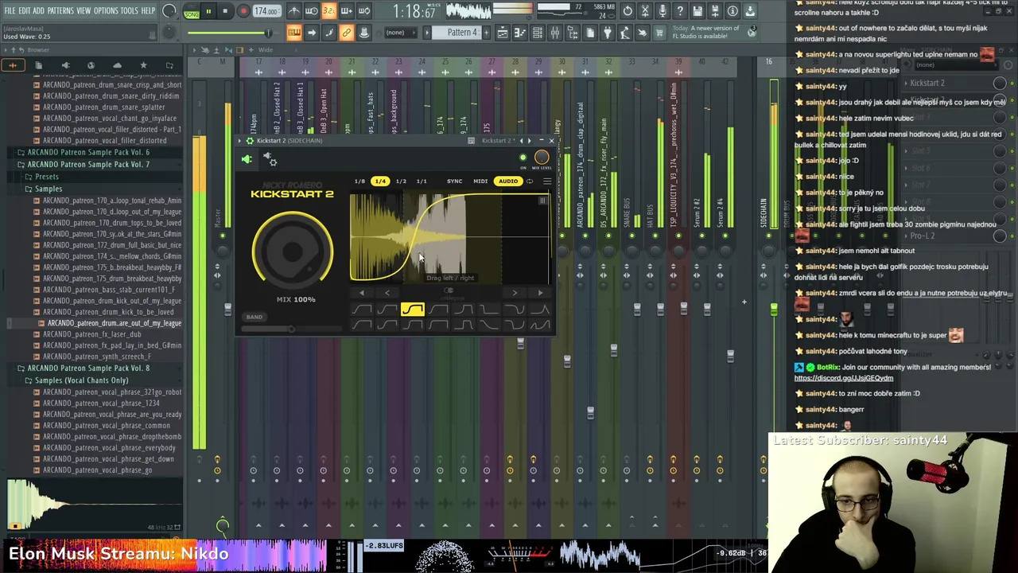Viewport: 1018px width, 573px height.
Task: Open the EDIT menu
Action: tap(25, 10)
